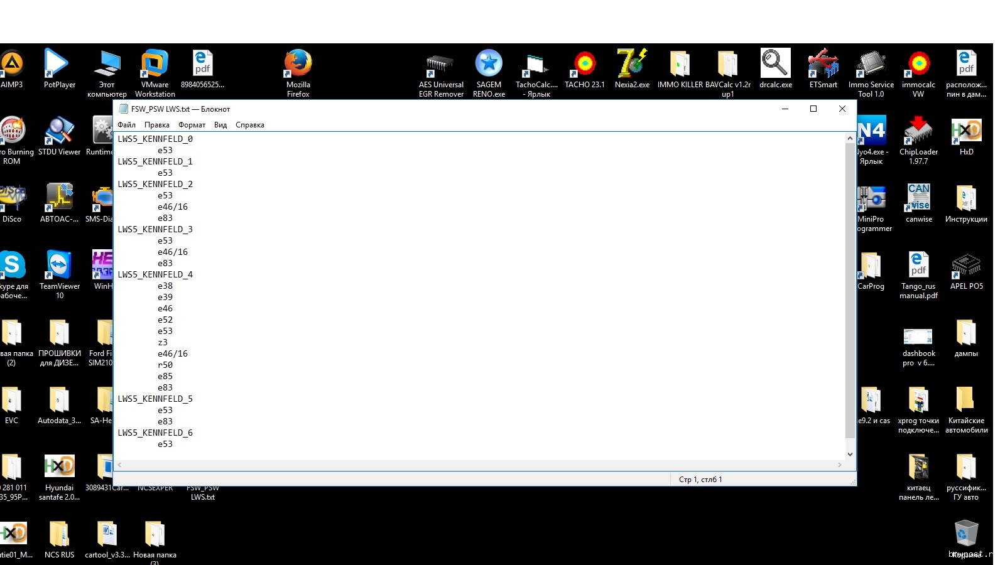Select the PotPlayer desktop shortcut
1005x565 pixels.
click(x=59, y=65)
